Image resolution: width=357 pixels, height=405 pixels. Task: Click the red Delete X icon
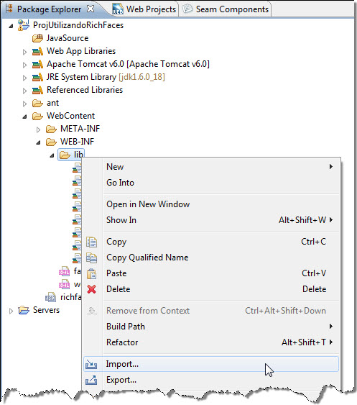(91, 289)
